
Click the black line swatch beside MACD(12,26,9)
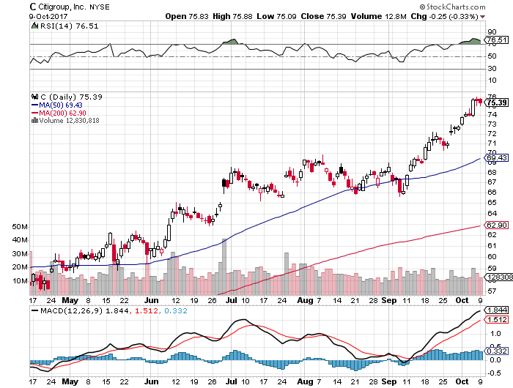tap(34, 310)
